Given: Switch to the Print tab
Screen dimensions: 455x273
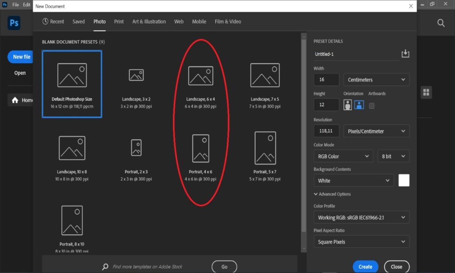Looking at the screenshot, I should [119, 22].
